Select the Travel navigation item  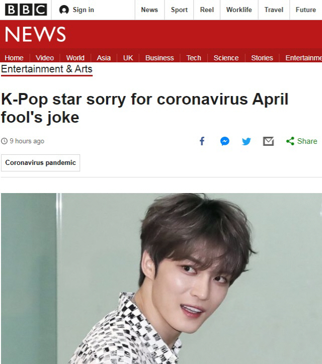pyautogui.click(x=274, y=10)
